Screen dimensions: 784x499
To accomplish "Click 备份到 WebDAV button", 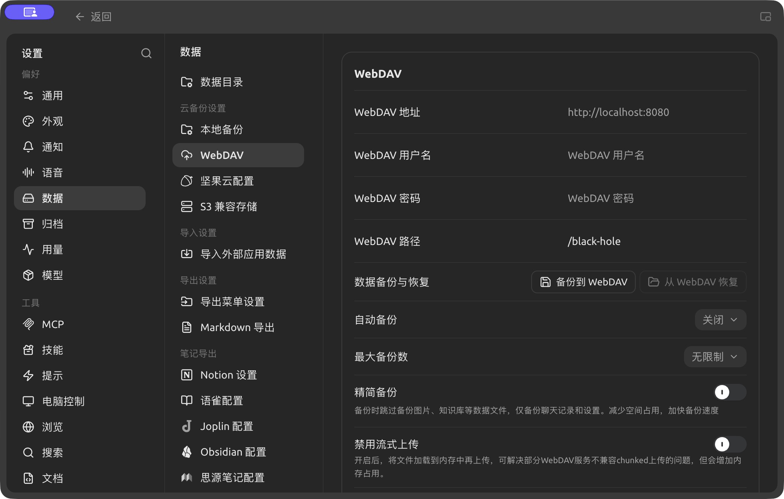I will 583,282.
